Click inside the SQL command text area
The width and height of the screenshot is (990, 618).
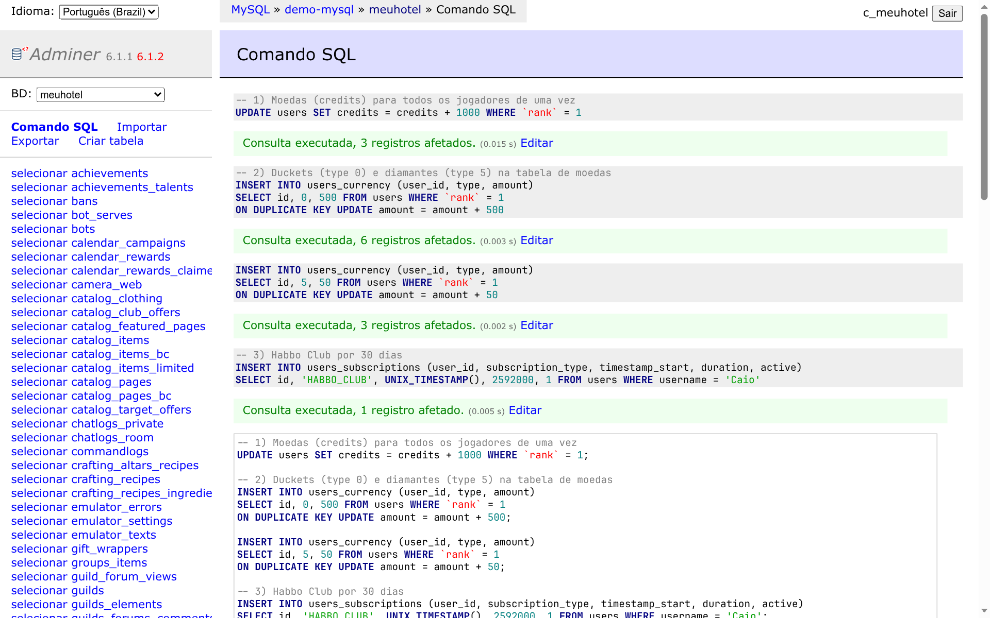click(x=585, y=525)
